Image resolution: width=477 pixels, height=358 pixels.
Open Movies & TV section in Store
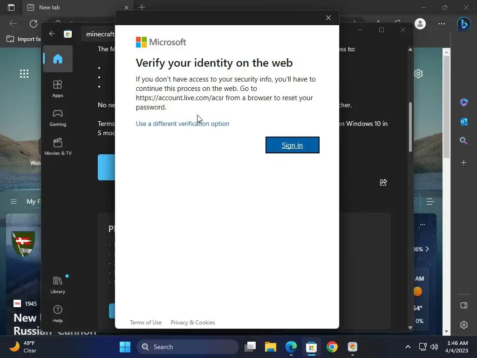58,147
